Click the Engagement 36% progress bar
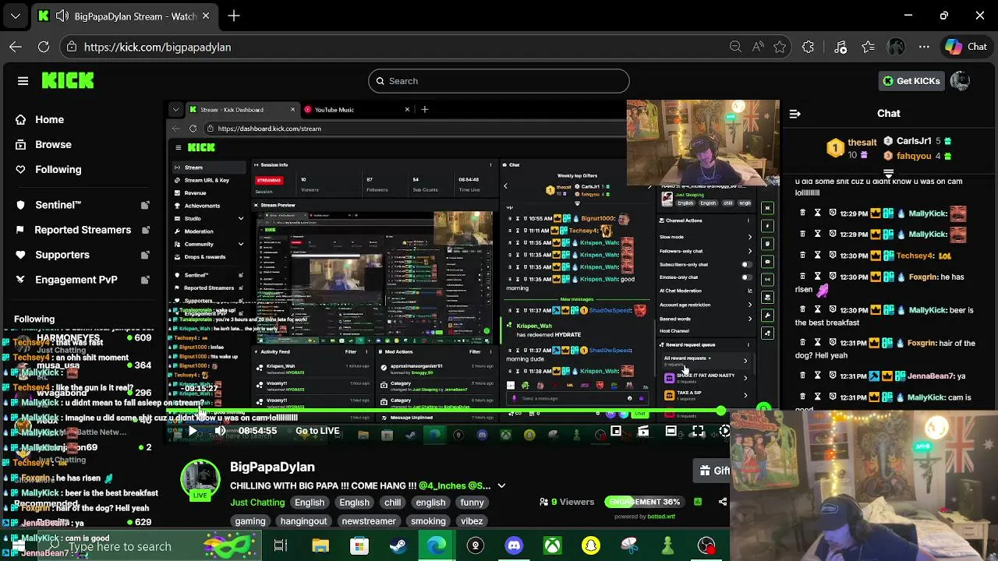This screenshot has height=561, width=998. (645, 502)
